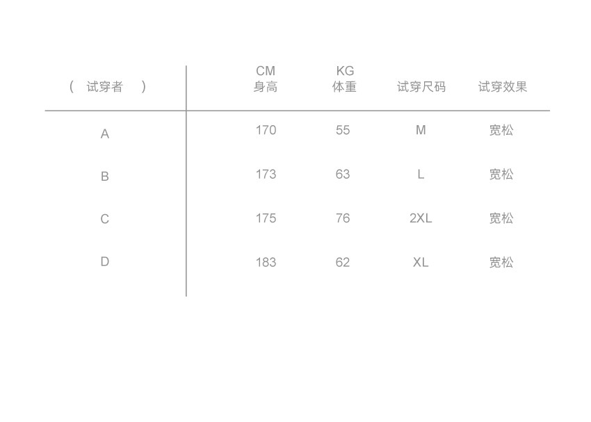Select row label A

tap(105, 133)
